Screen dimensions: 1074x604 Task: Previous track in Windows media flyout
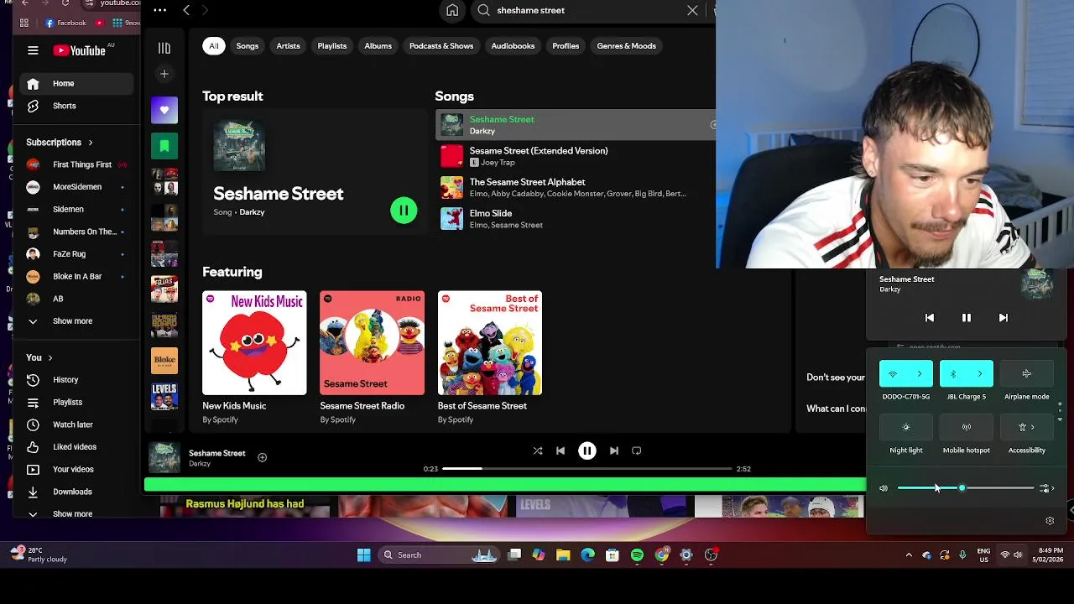(930, 318)
